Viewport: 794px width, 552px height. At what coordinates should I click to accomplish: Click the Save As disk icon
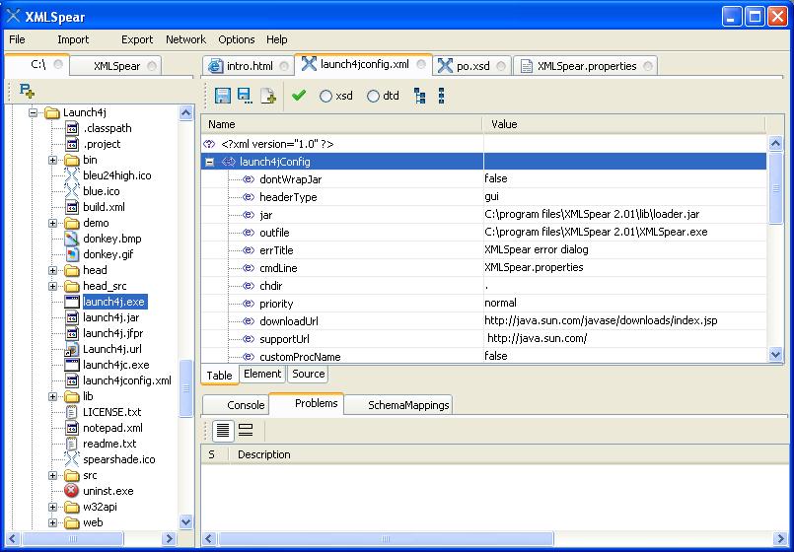click(245, 96)
